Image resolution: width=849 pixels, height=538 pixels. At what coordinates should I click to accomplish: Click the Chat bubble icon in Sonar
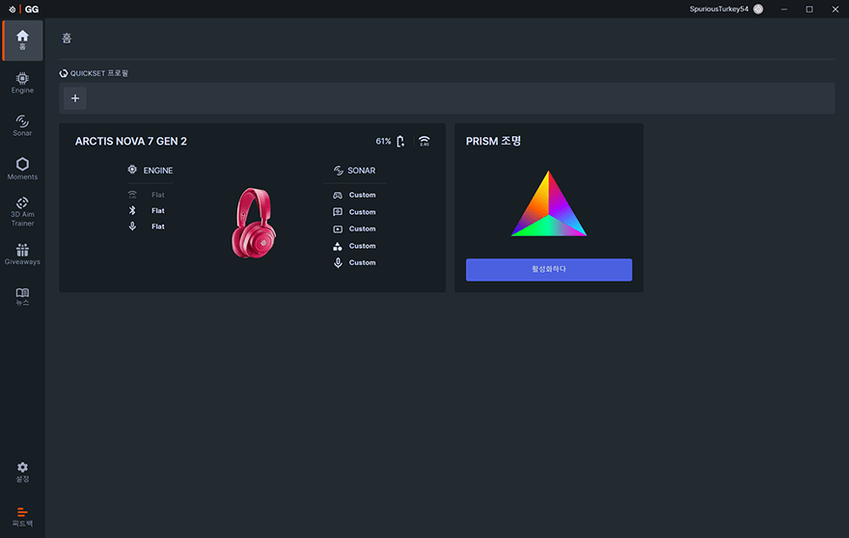point(338,212)
